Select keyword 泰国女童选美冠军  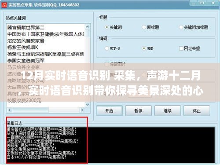click(x=26, y=61)
